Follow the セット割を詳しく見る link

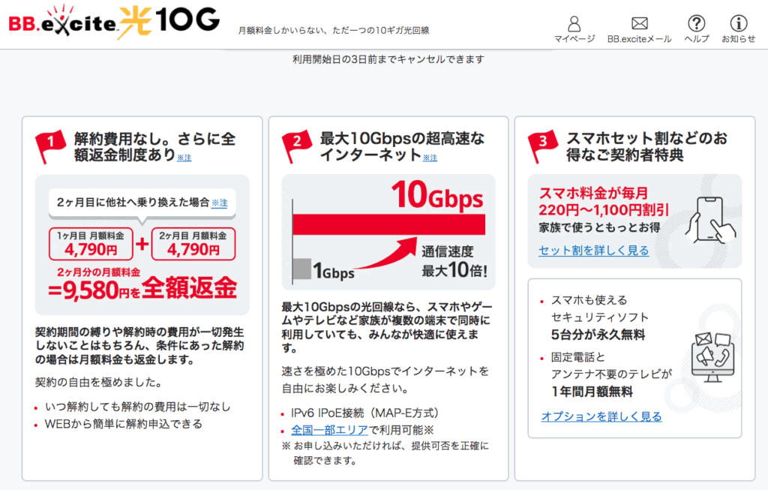click(x=594, y=251)
